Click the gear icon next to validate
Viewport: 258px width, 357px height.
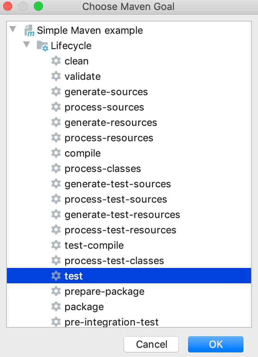[56, 76]
